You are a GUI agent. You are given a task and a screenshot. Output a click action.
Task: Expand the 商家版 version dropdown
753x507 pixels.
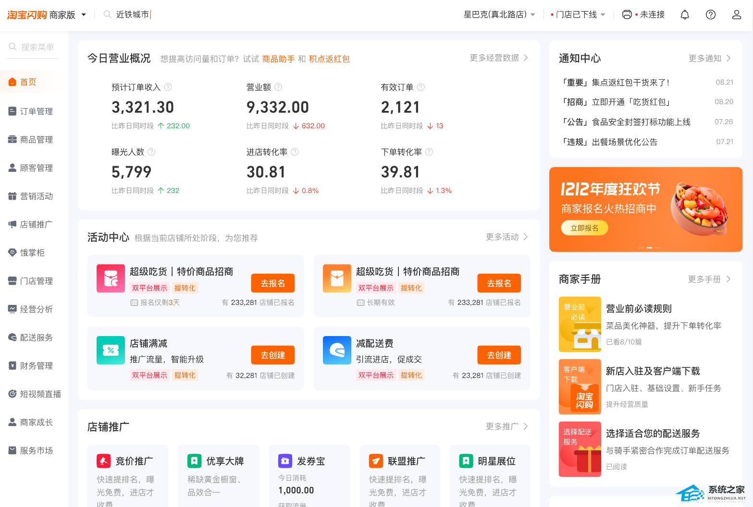click(x=84, y=15)
